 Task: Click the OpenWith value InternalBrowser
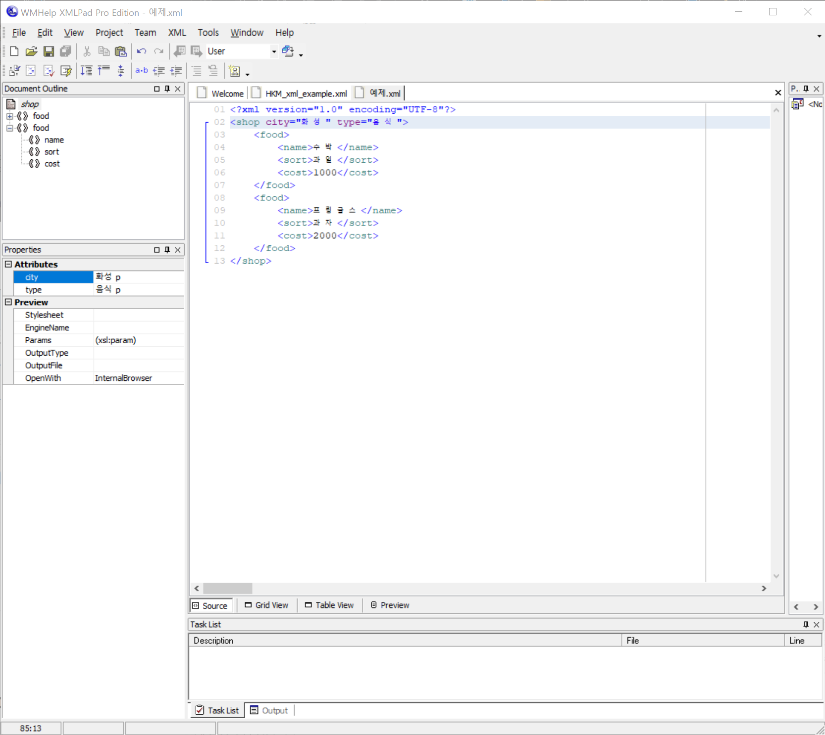coord(123,378)
